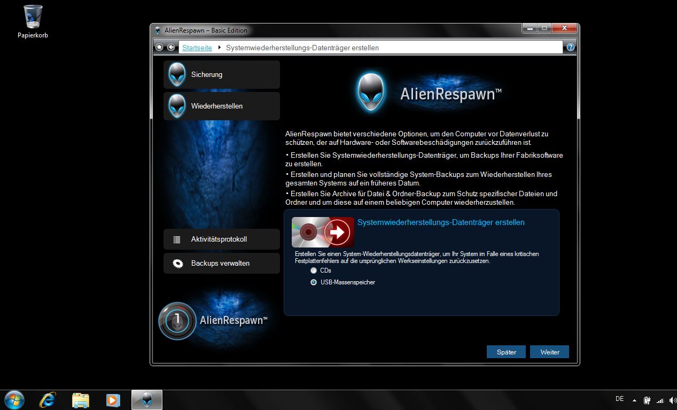Click the recovery disc creation icon

pyautogui.click(x=323, y=232)
